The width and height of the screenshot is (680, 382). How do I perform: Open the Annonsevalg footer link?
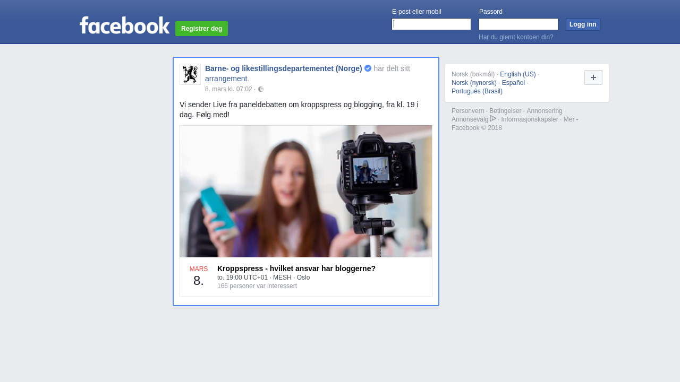(x=470, y=119)
